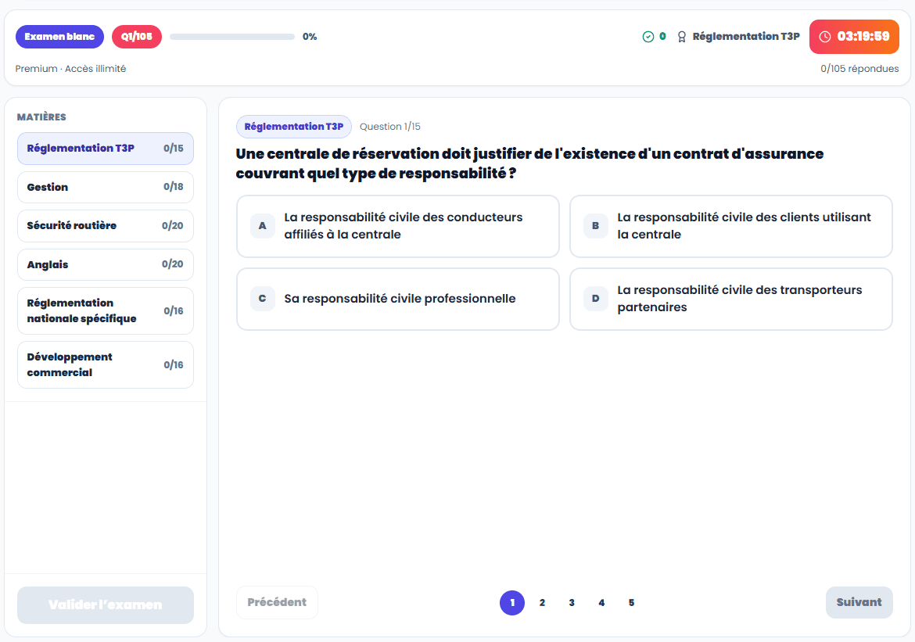Click the Suivant button
Viewport: 915px width, 642px height.
859,602
